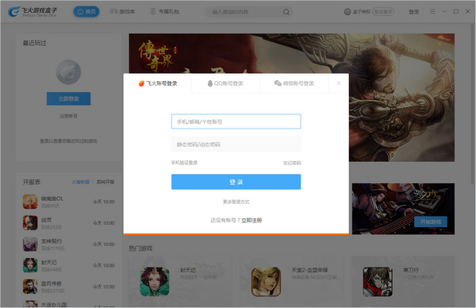Click the 盒子特权 privilege icon
Viewport: 476px width, 308px height.
[347, 12]
